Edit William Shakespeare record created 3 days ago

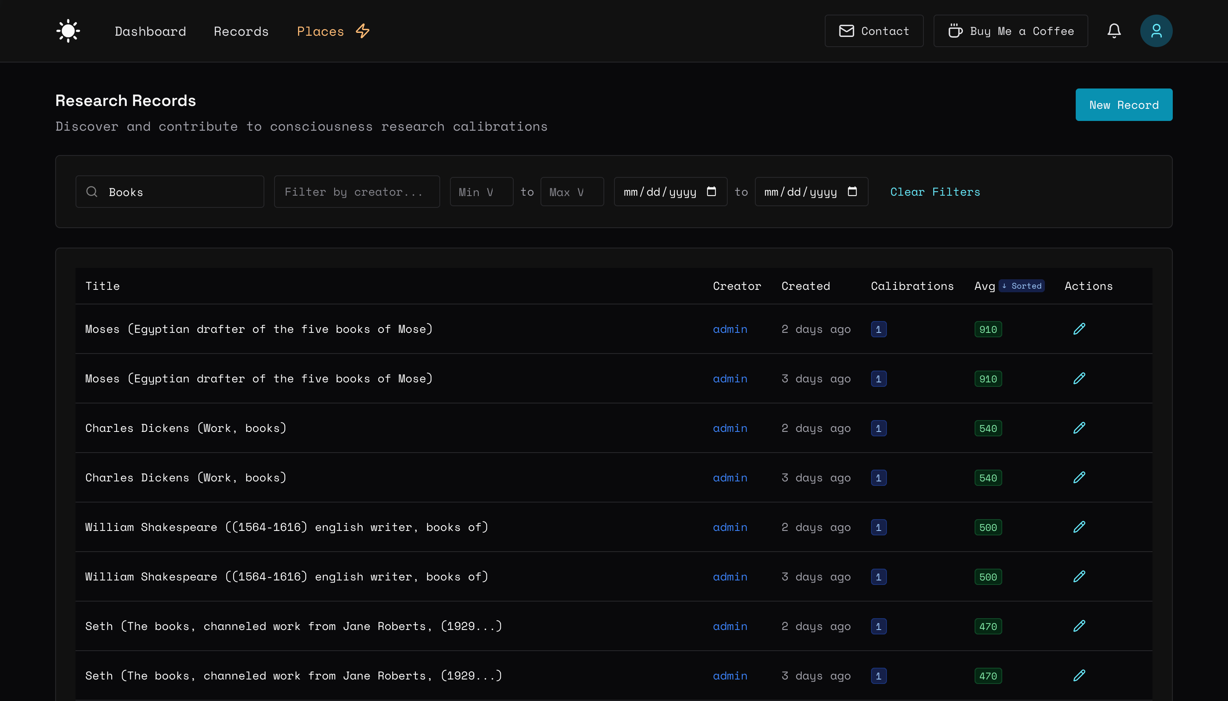(x=1079, y=577)
